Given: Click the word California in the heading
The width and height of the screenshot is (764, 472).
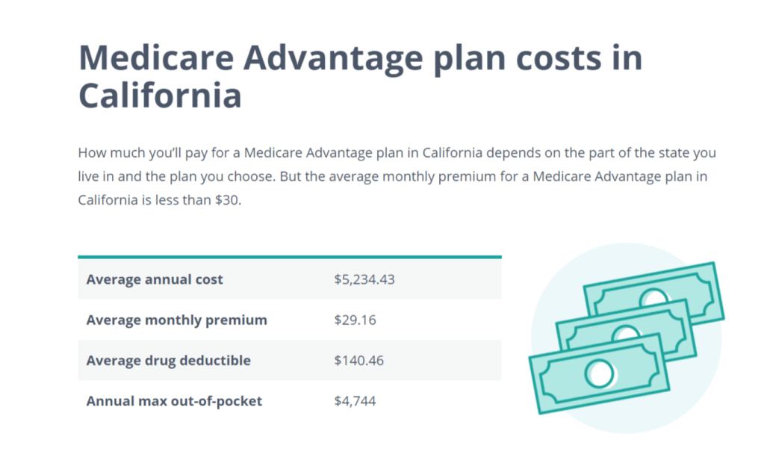Looking at the screenshot, I should (160, 96).
